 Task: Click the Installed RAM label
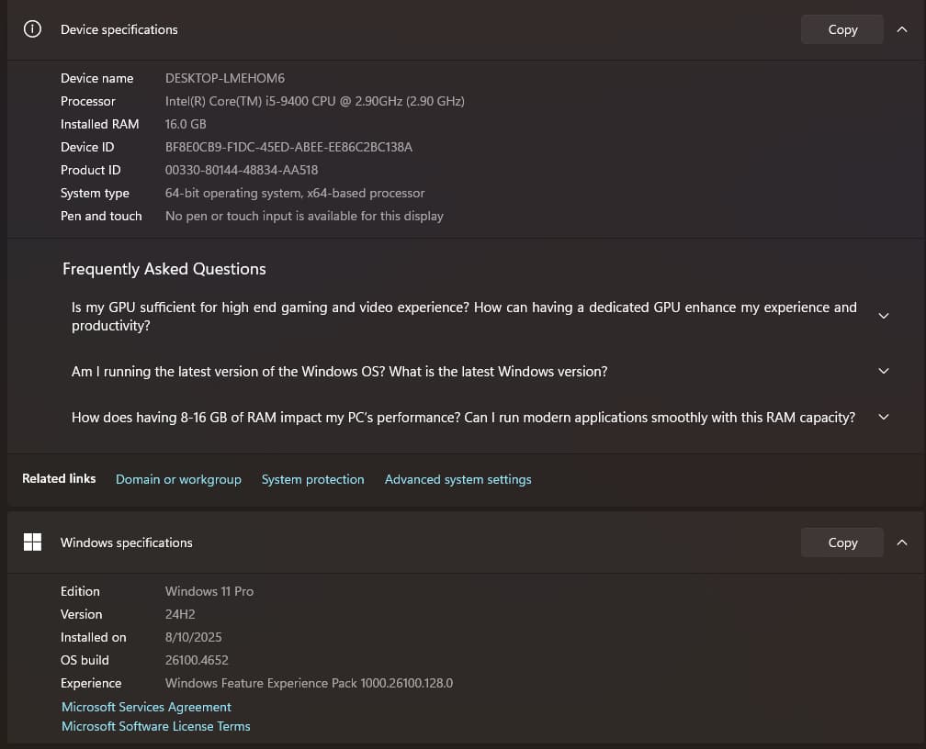[x=100, y=124]
